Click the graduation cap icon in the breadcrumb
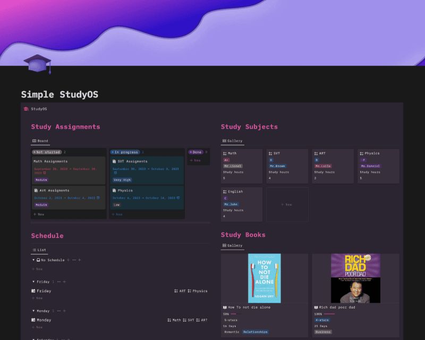 coord(25,109)
